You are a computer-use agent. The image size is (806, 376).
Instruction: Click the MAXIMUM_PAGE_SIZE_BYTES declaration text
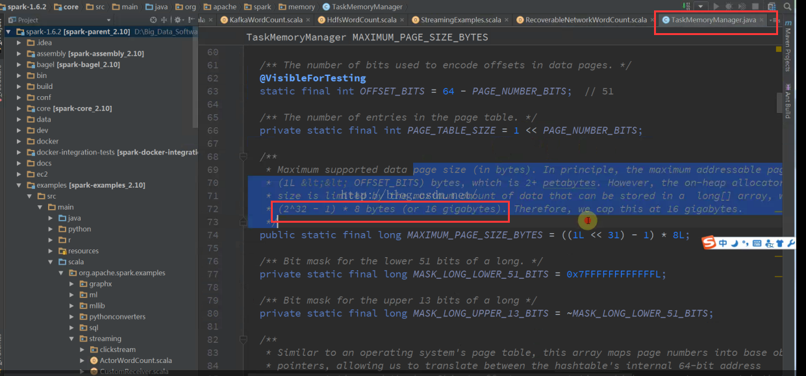[475, 235]
